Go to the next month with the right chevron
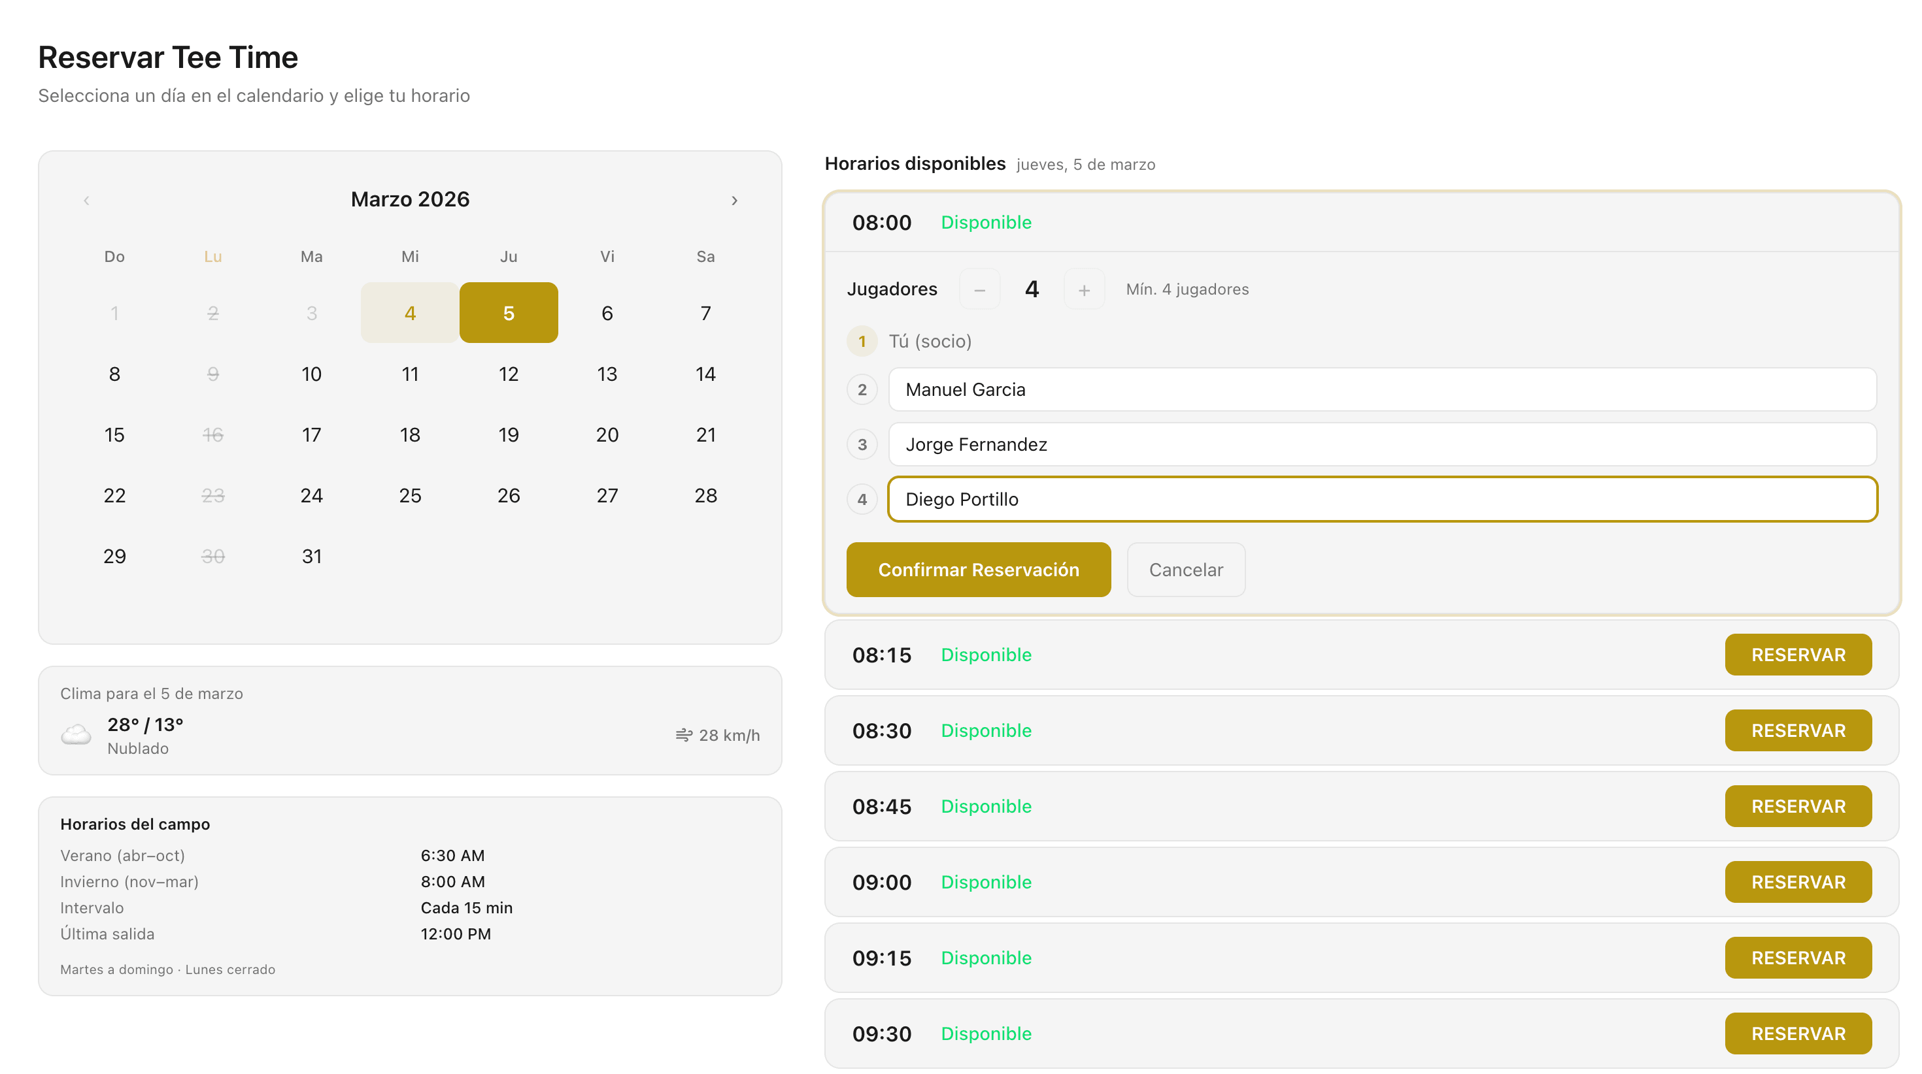 pyautogui.click(x=734, y=200)
